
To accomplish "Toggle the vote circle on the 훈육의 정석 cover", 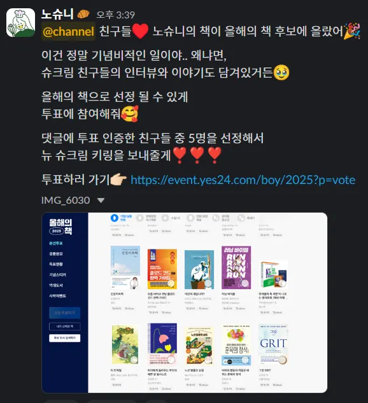I will (245, 360).
